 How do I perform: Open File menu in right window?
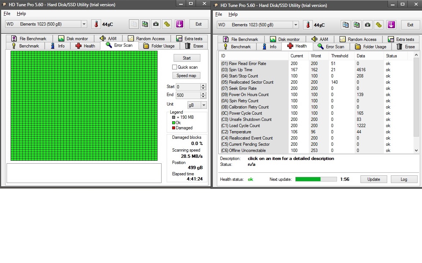click(219, 15)
